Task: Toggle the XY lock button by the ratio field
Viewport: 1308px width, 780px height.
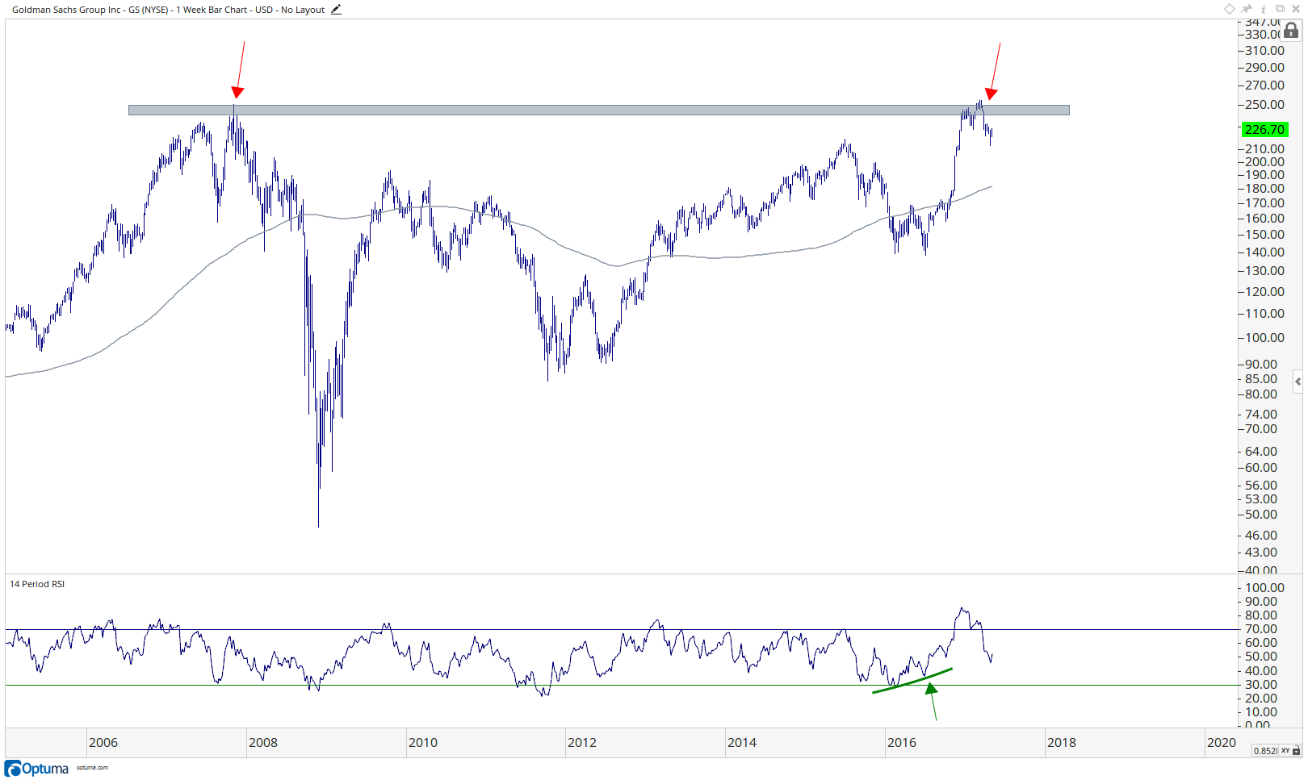Action: 1290,751
